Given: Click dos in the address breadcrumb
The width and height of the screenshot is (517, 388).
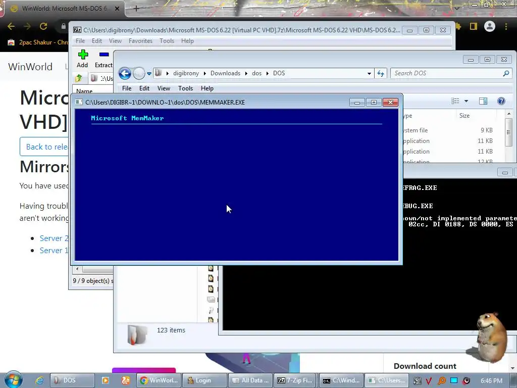Looking at the screenshot, I should pos(256,73).
